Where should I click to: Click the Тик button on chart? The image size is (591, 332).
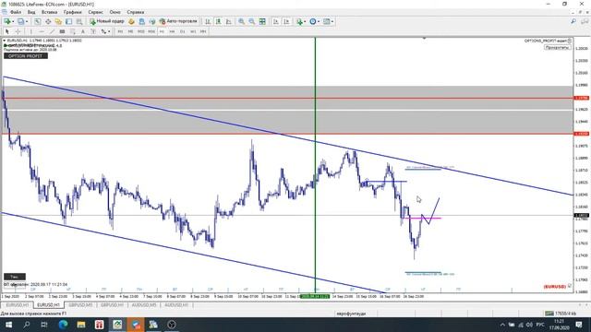tap(15, 277)
